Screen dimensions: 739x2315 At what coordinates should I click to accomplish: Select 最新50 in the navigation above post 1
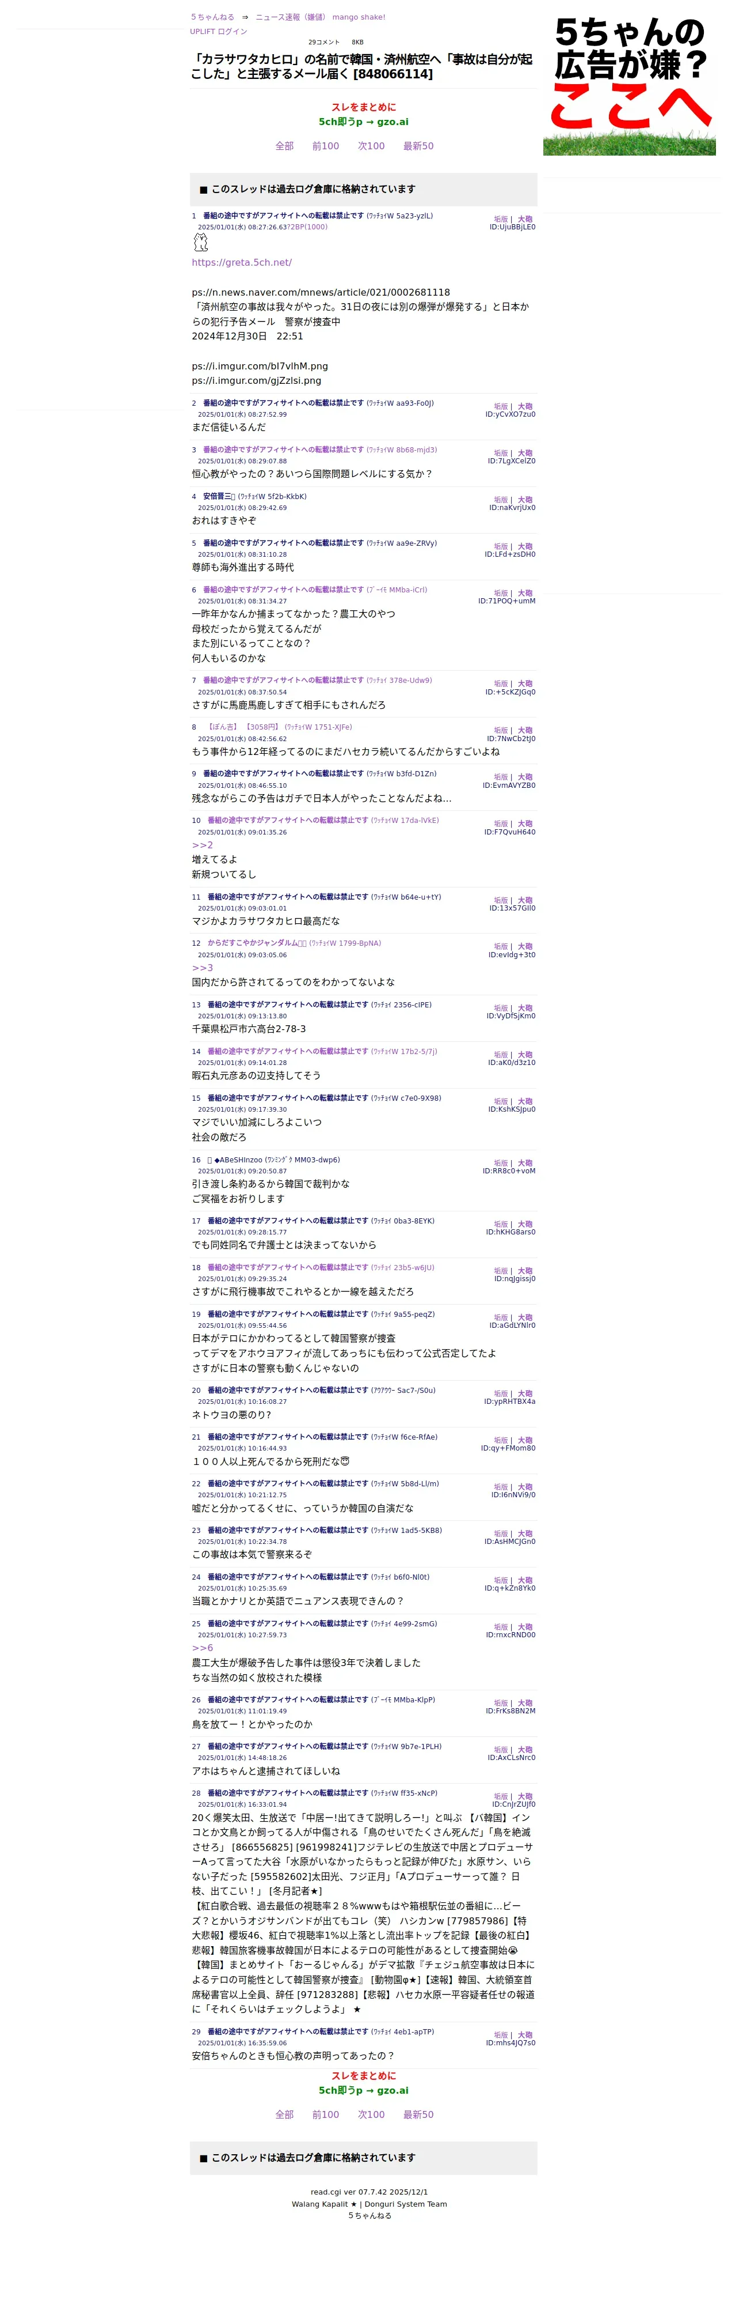418,146
